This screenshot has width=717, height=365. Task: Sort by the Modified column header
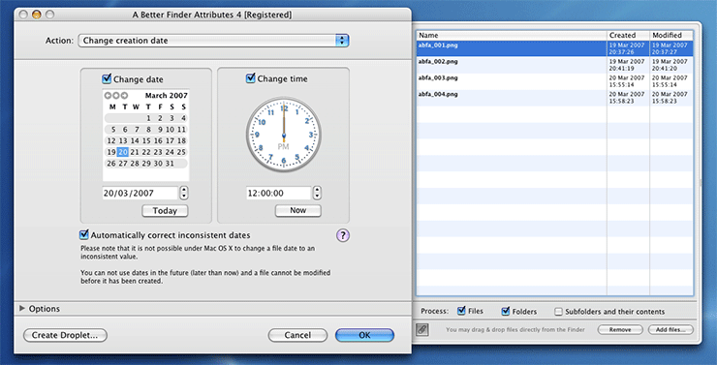670,35
